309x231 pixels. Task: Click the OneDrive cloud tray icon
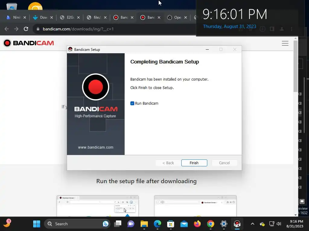click(262, 224)
